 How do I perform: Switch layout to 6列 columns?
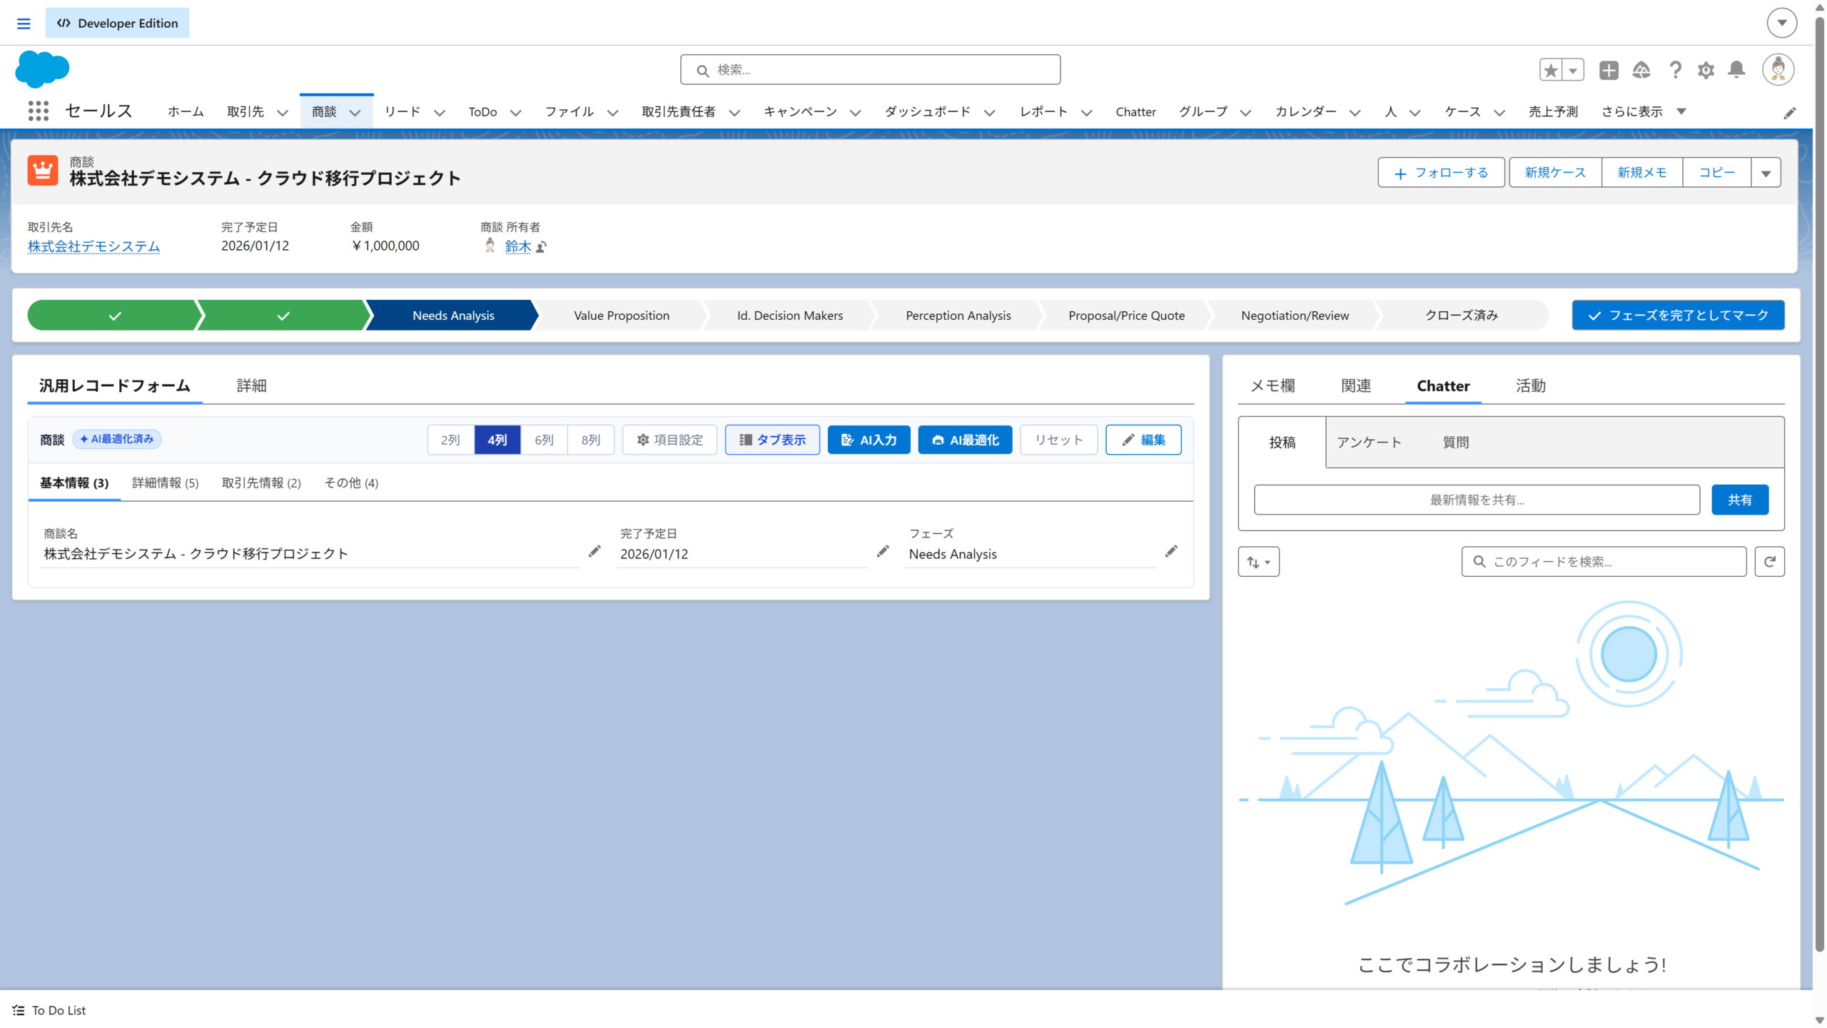(x=544, y=440)
